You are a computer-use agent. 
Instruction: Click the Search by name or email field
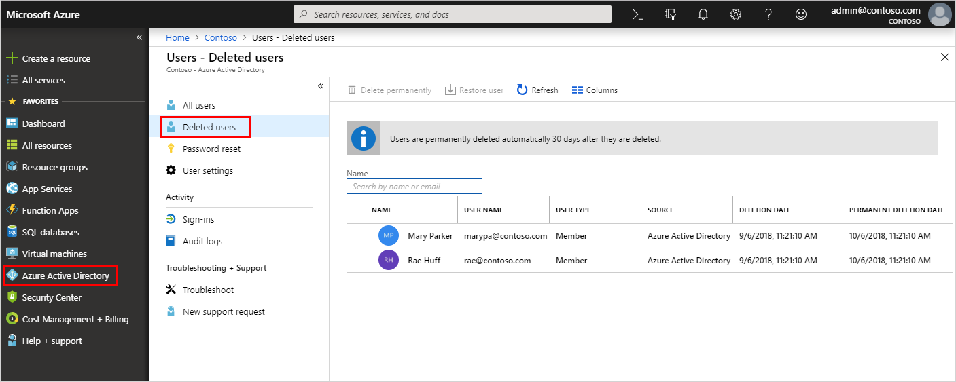(414, 187)
